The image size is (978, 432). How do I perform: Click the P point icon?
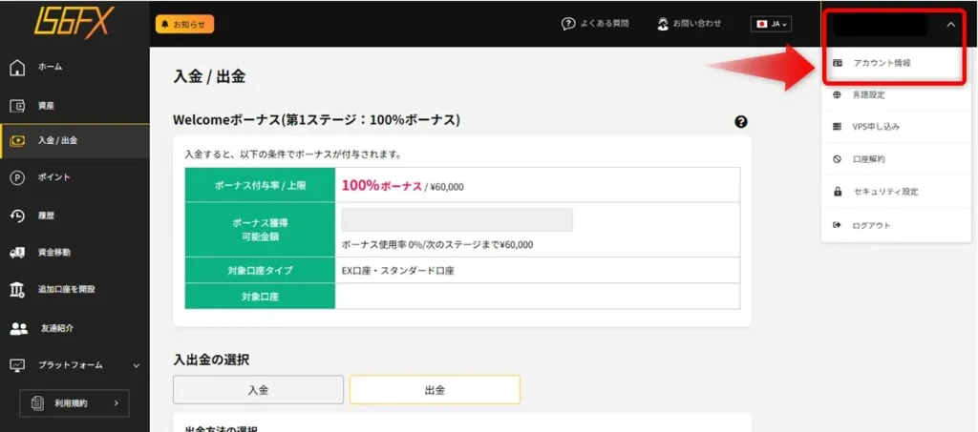click(x=17, y=178)
